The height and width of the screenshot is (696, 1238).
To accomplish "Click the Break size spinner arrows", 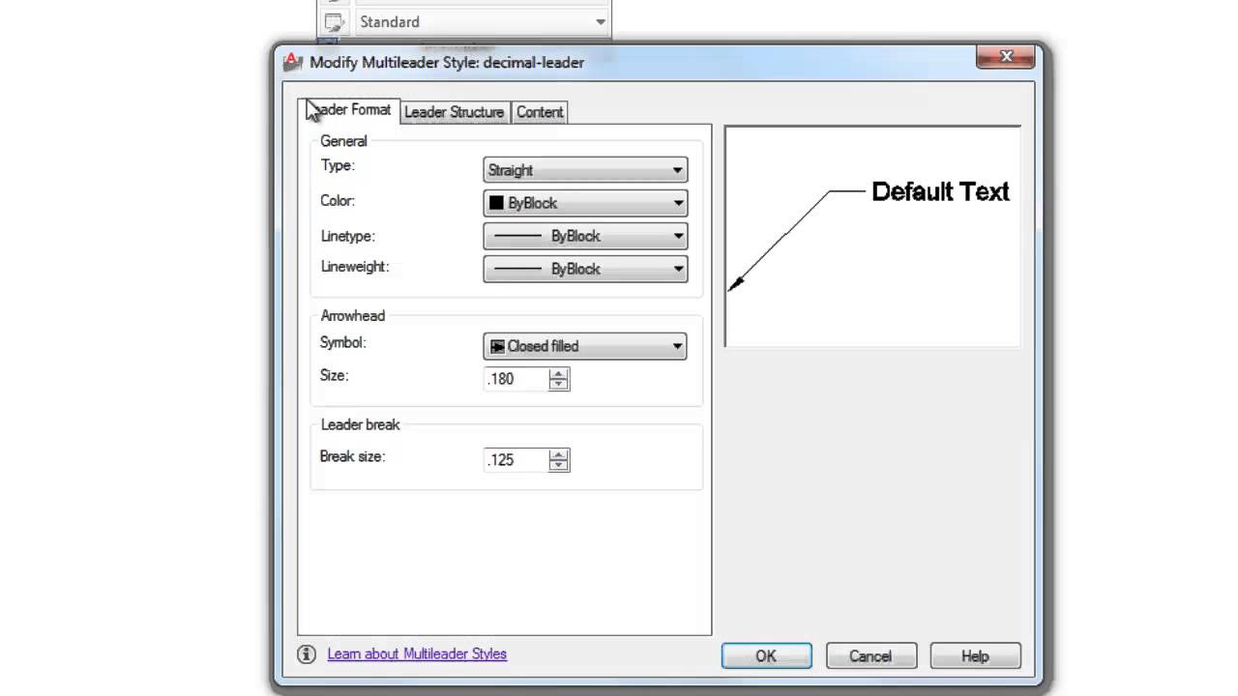I will click(x=558, y=460).
